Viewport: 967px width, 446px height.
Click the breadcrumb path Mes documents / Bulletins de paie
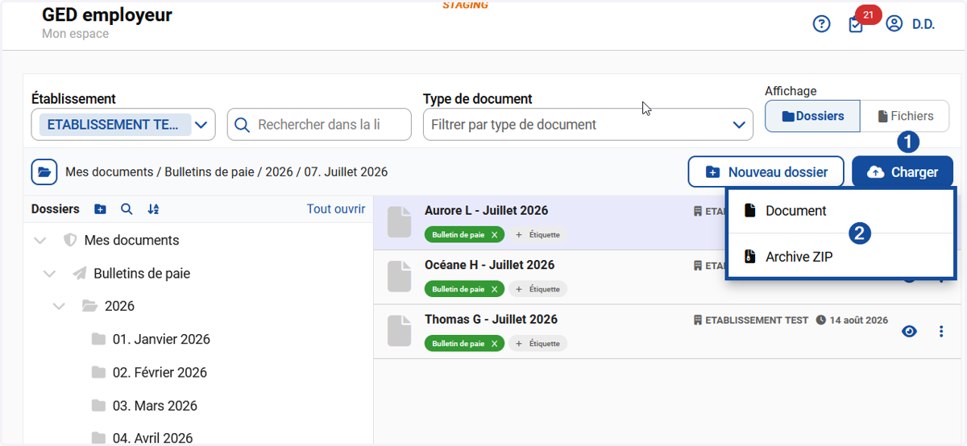click(x=162, y=172)
